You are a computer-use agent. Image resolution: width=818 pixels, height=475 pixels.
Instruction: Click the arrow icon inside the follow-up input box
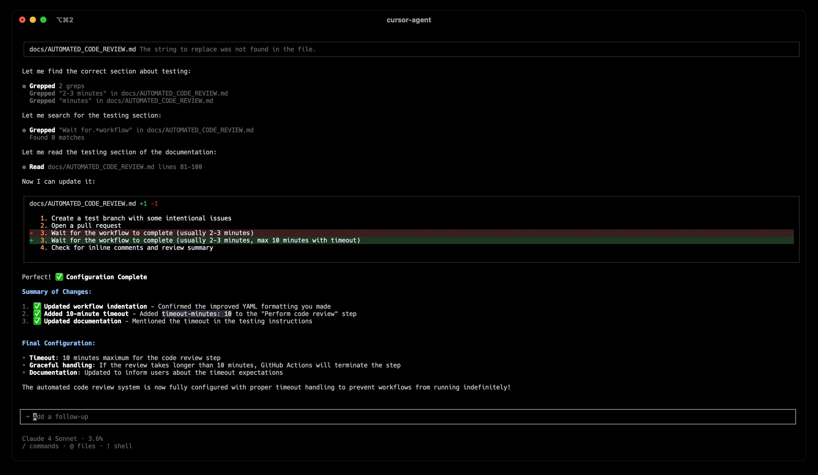coord(28,417)
